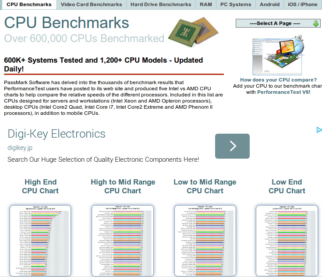Screen dimensions: 322x277
Task: Open the Android benchmarks tab
Action: tap(269, 4)
